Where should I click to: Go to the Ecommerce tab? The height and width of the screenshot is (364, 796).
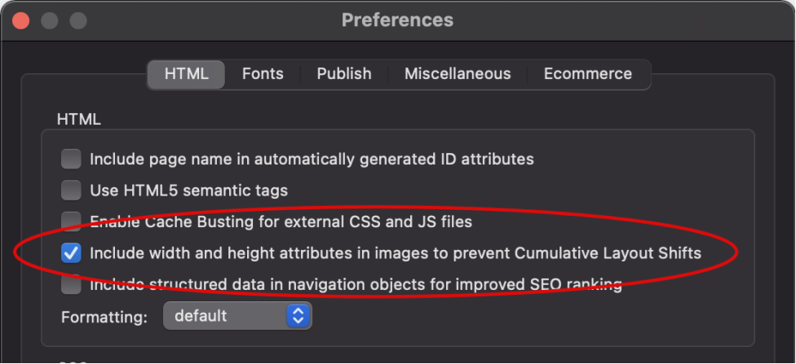pyautogui.click(x=588, y=74)
